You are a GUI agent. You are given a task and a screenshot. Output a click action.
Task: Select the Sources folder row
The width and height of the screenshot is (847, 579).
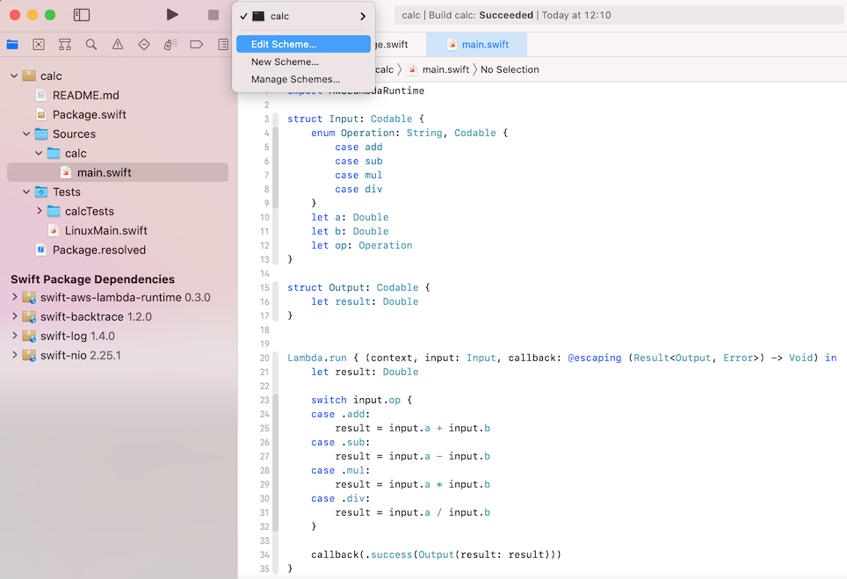118,134
